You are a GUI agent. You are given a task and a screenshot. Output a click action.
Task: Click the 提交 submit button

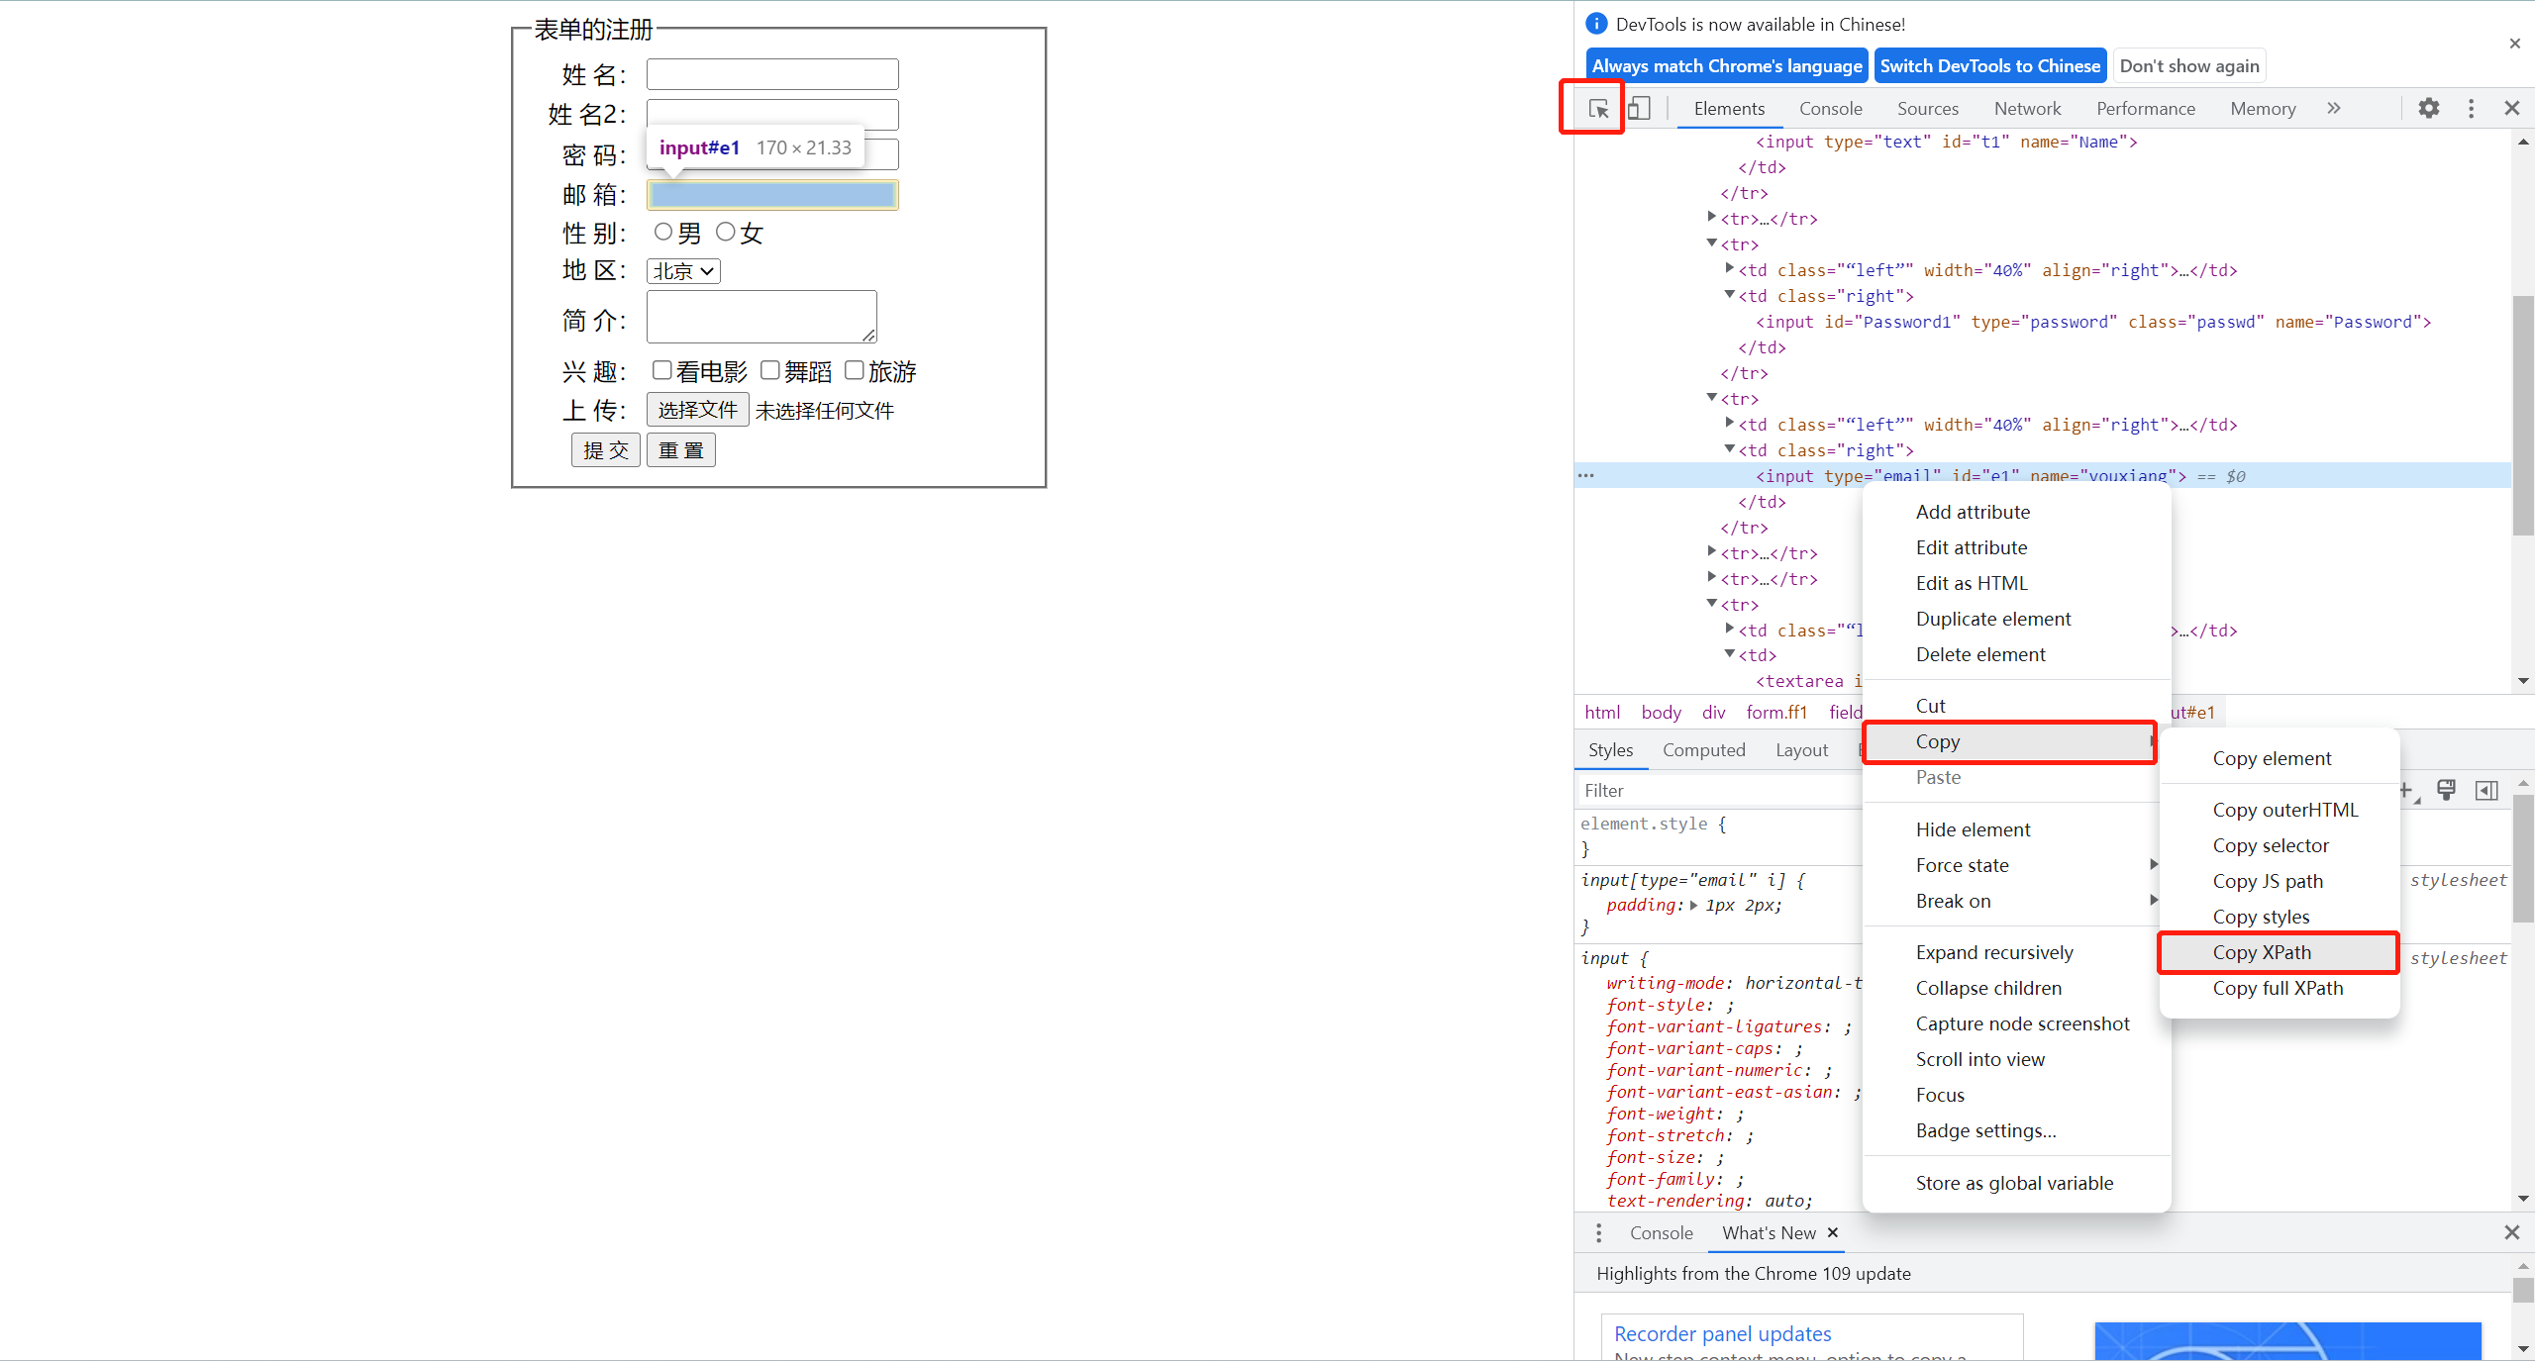click(606, 450)
